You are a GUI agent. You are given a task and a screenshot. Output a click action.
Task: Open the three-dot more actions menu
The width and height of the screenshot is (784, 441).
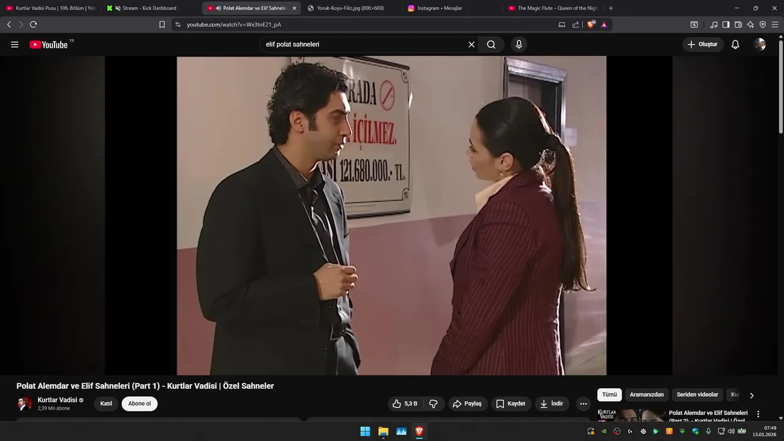583,404
